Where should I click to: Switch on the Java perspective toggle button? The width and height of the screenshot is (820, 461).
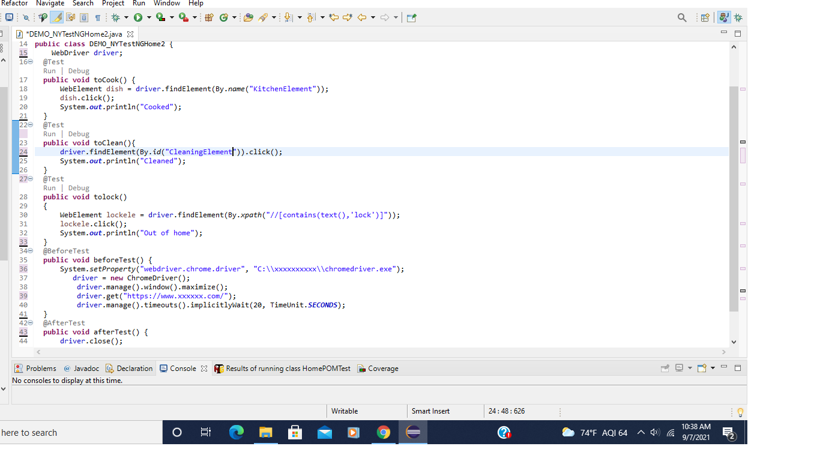(724, 17)
